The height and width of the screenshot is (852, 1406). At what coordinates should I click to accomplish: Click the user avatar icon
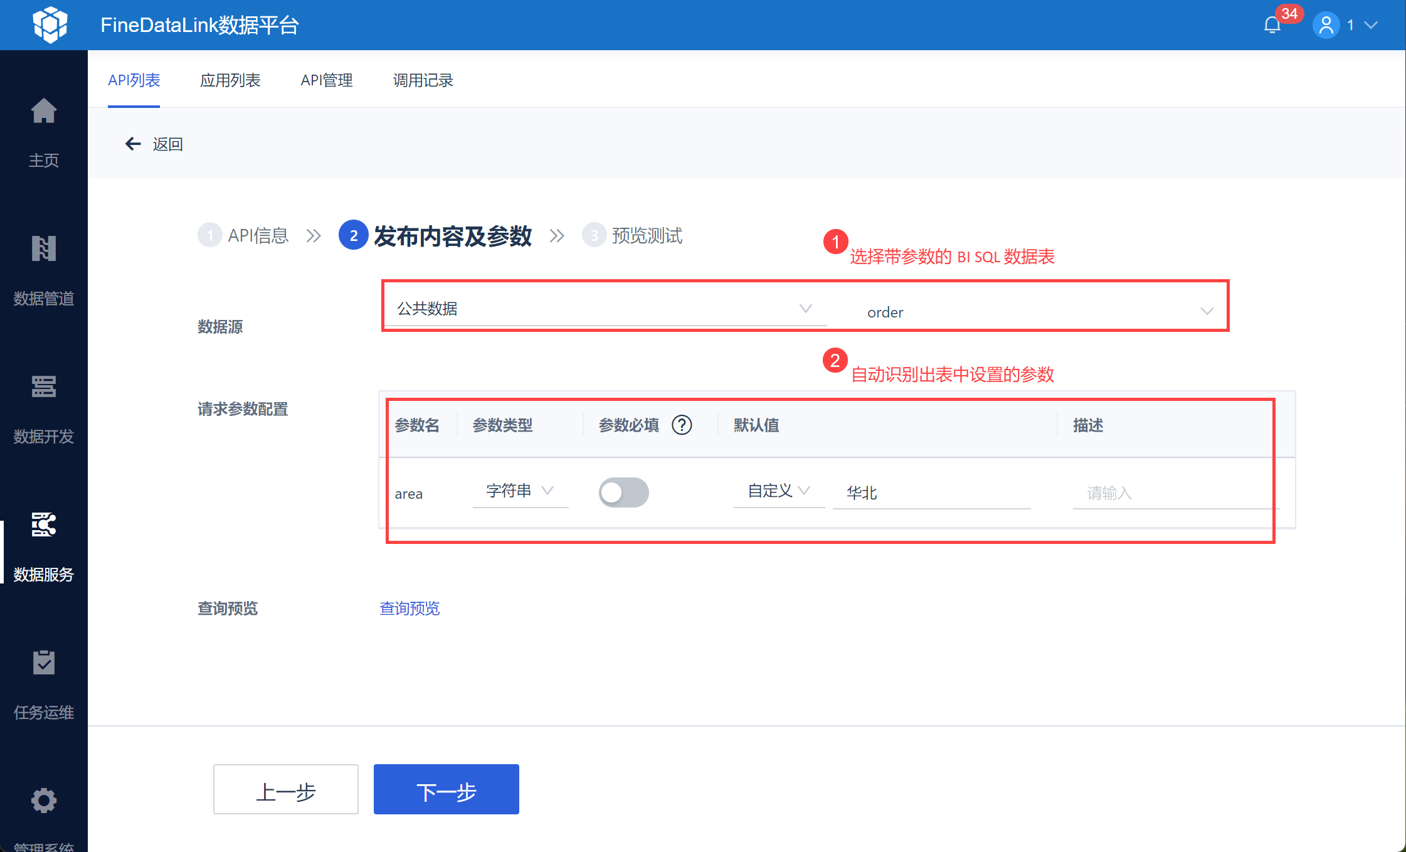(1325, 25)
